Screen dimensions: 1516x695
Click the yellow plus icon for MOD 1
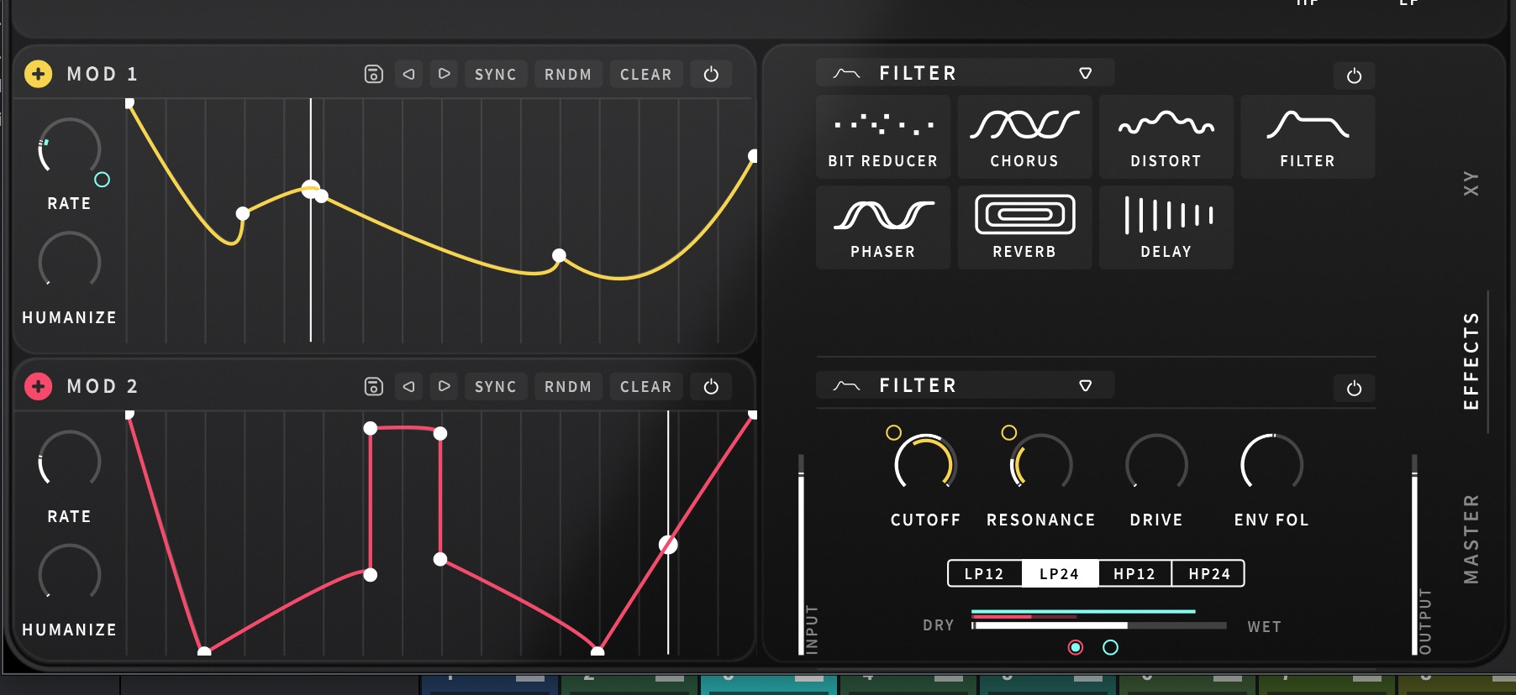pos(39,74)
